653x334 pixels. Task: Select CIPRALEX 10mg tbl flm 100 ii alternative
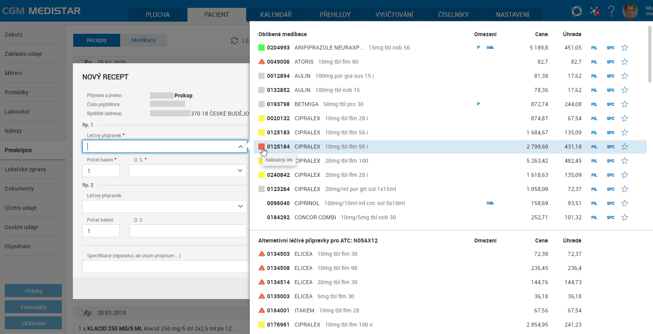[450, 325]
